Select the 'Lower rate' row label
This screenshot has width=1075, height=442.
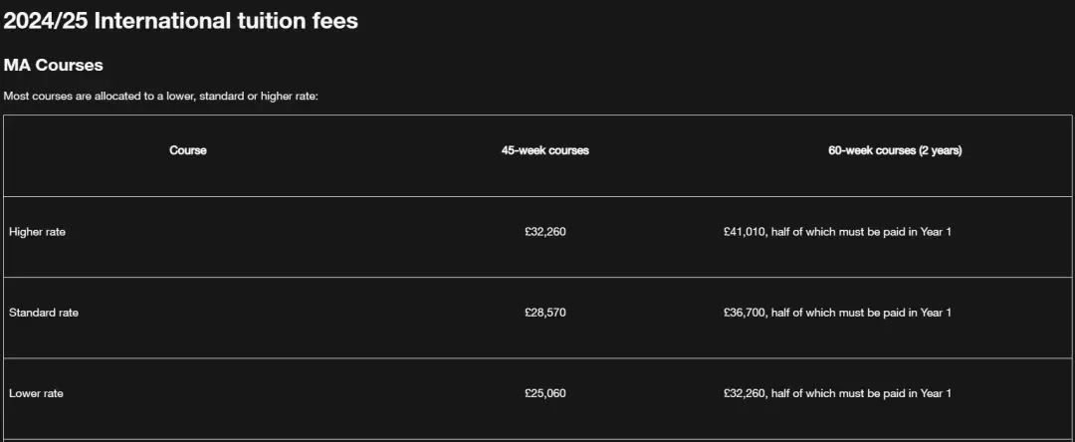tap(37, 393)
